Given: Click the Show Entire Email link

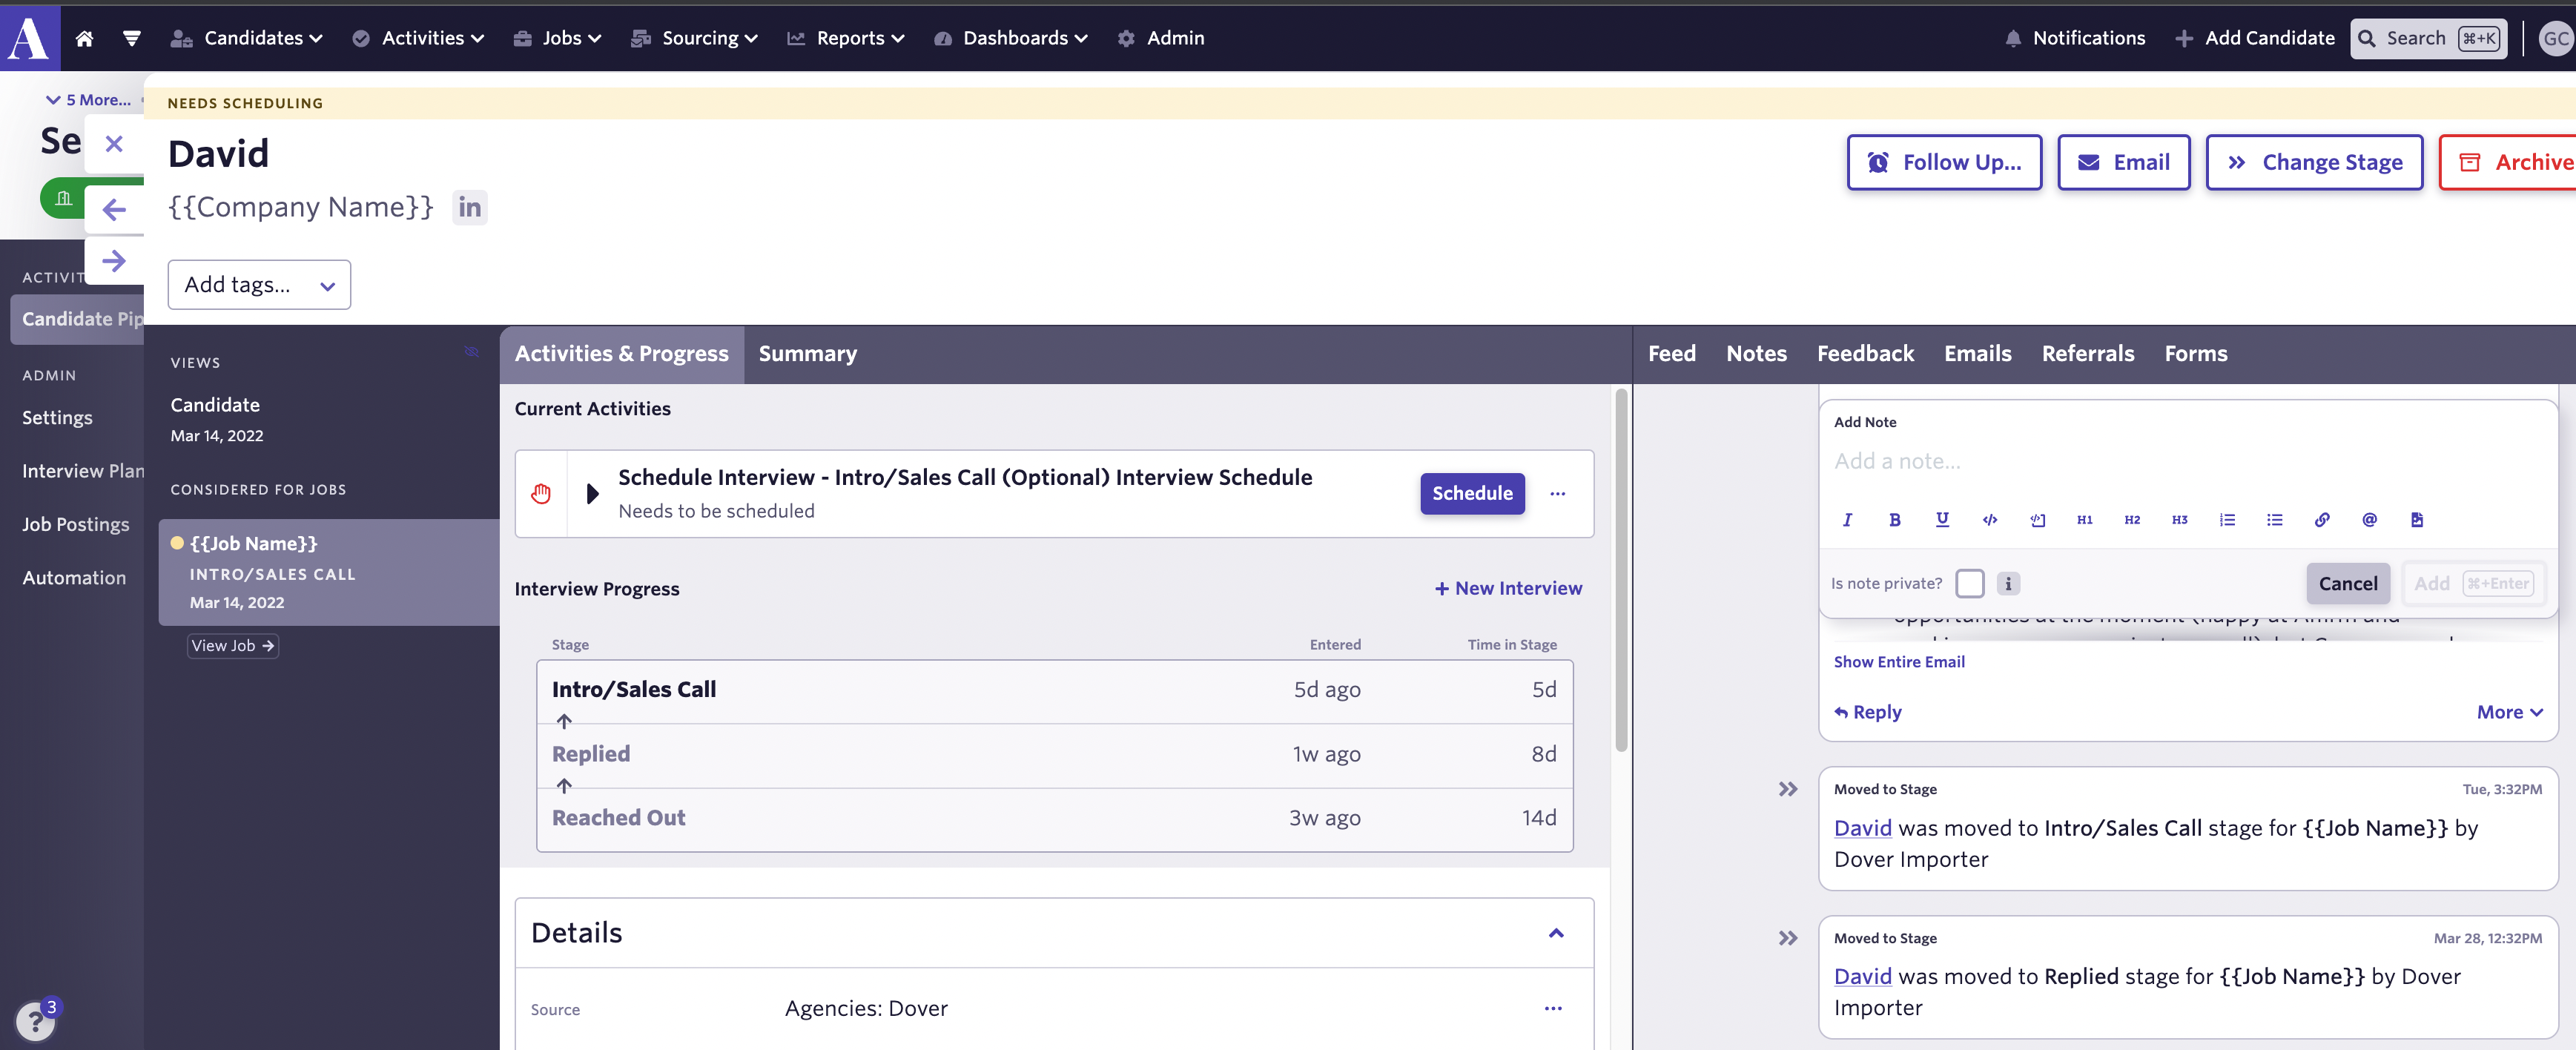Looking at the screenshot, I should 1898,661.
